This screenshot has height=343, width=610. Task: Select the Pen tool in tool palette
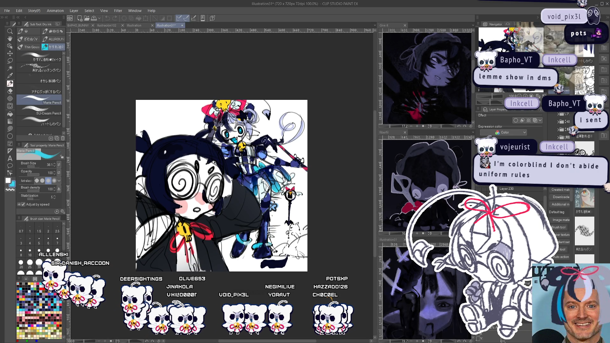coord(10,84)
